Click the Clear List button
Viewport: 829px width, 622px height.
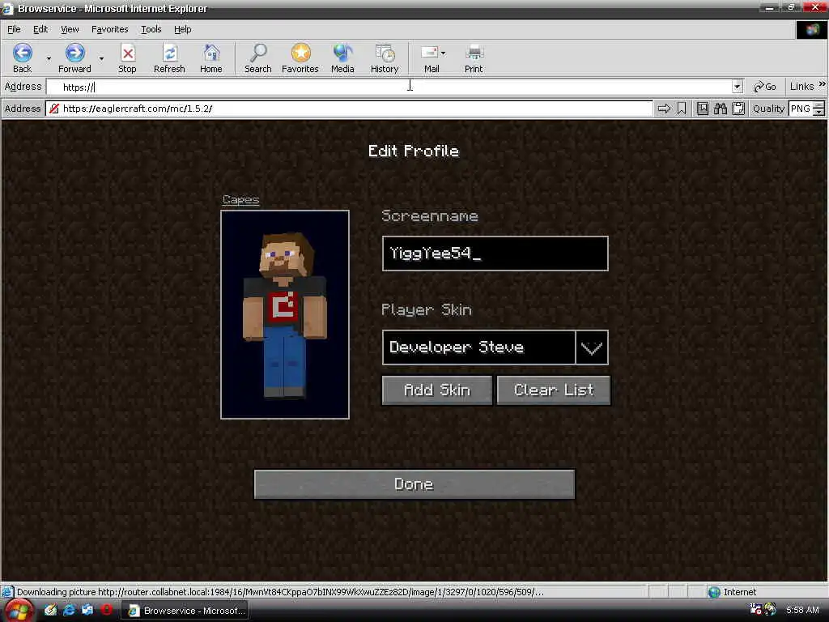pyautogui.click(x=554, y=390)
